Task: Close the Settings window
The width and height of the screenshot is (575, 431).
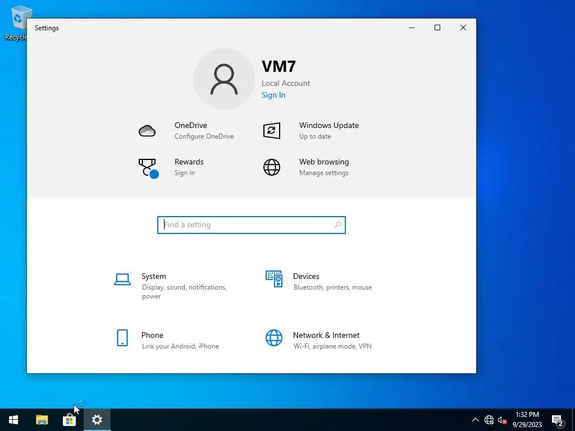Action: [463, 27]
